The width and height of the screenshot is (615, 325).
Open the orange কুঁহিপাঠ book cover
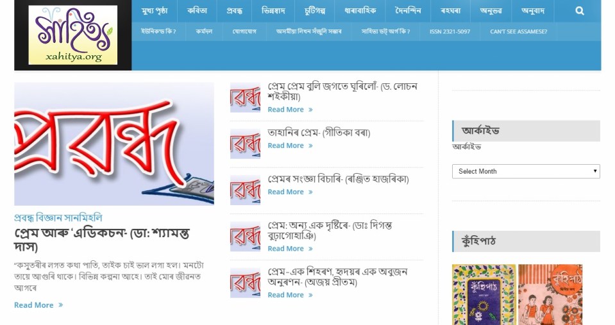[x=550, y=294]
